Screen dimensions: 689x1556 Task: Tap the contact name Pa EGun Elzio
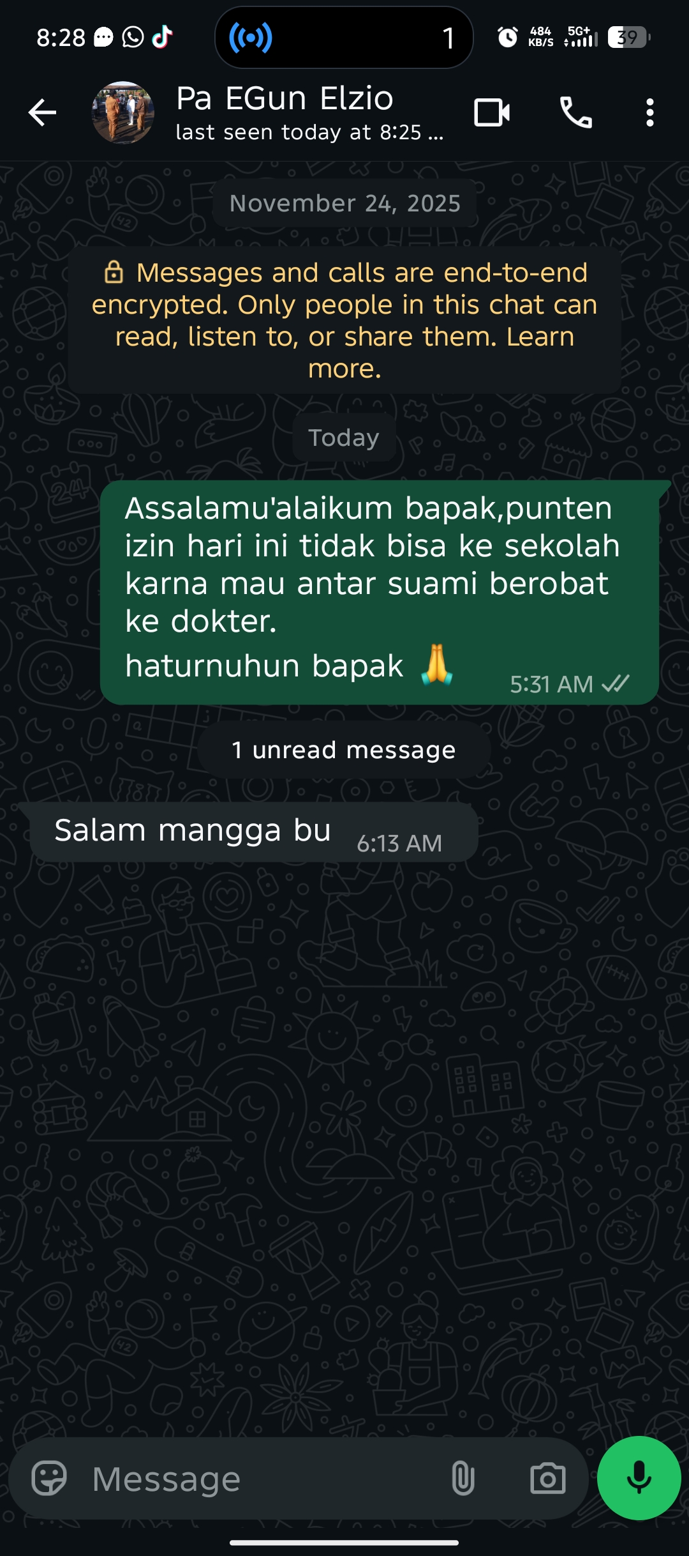(x=285, y=98)
